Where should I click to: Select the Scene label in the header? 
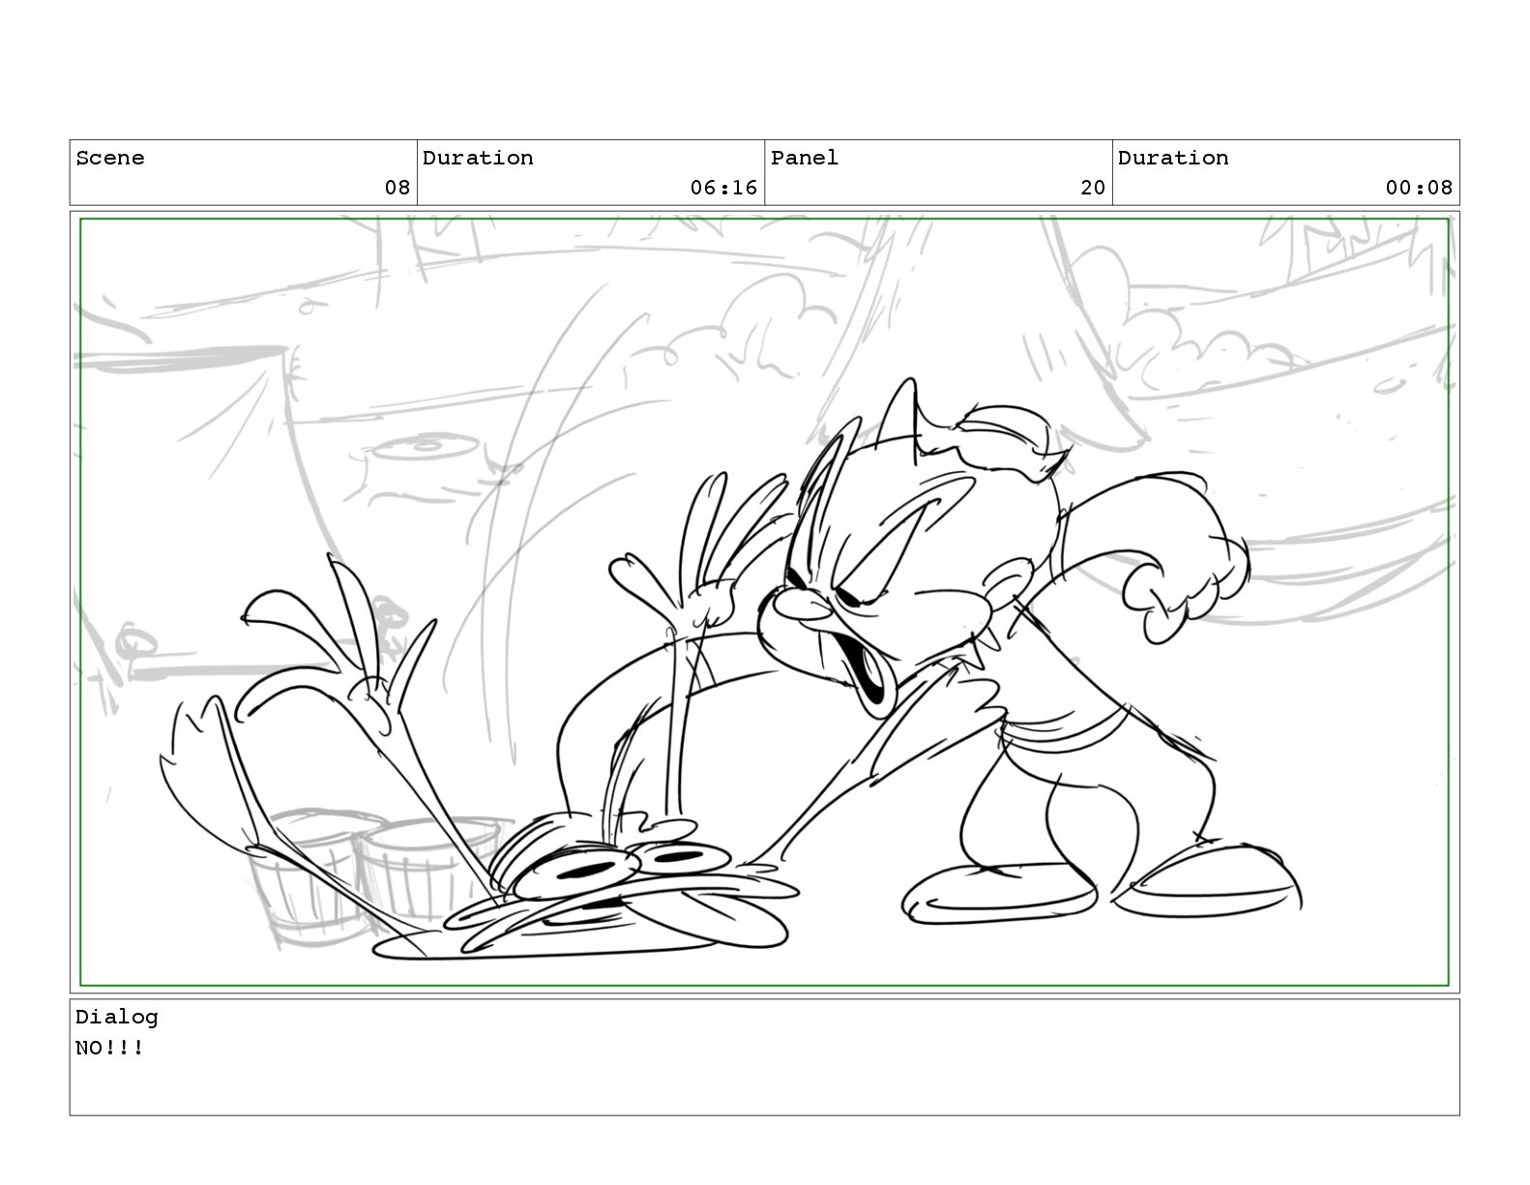coord(109,158)
